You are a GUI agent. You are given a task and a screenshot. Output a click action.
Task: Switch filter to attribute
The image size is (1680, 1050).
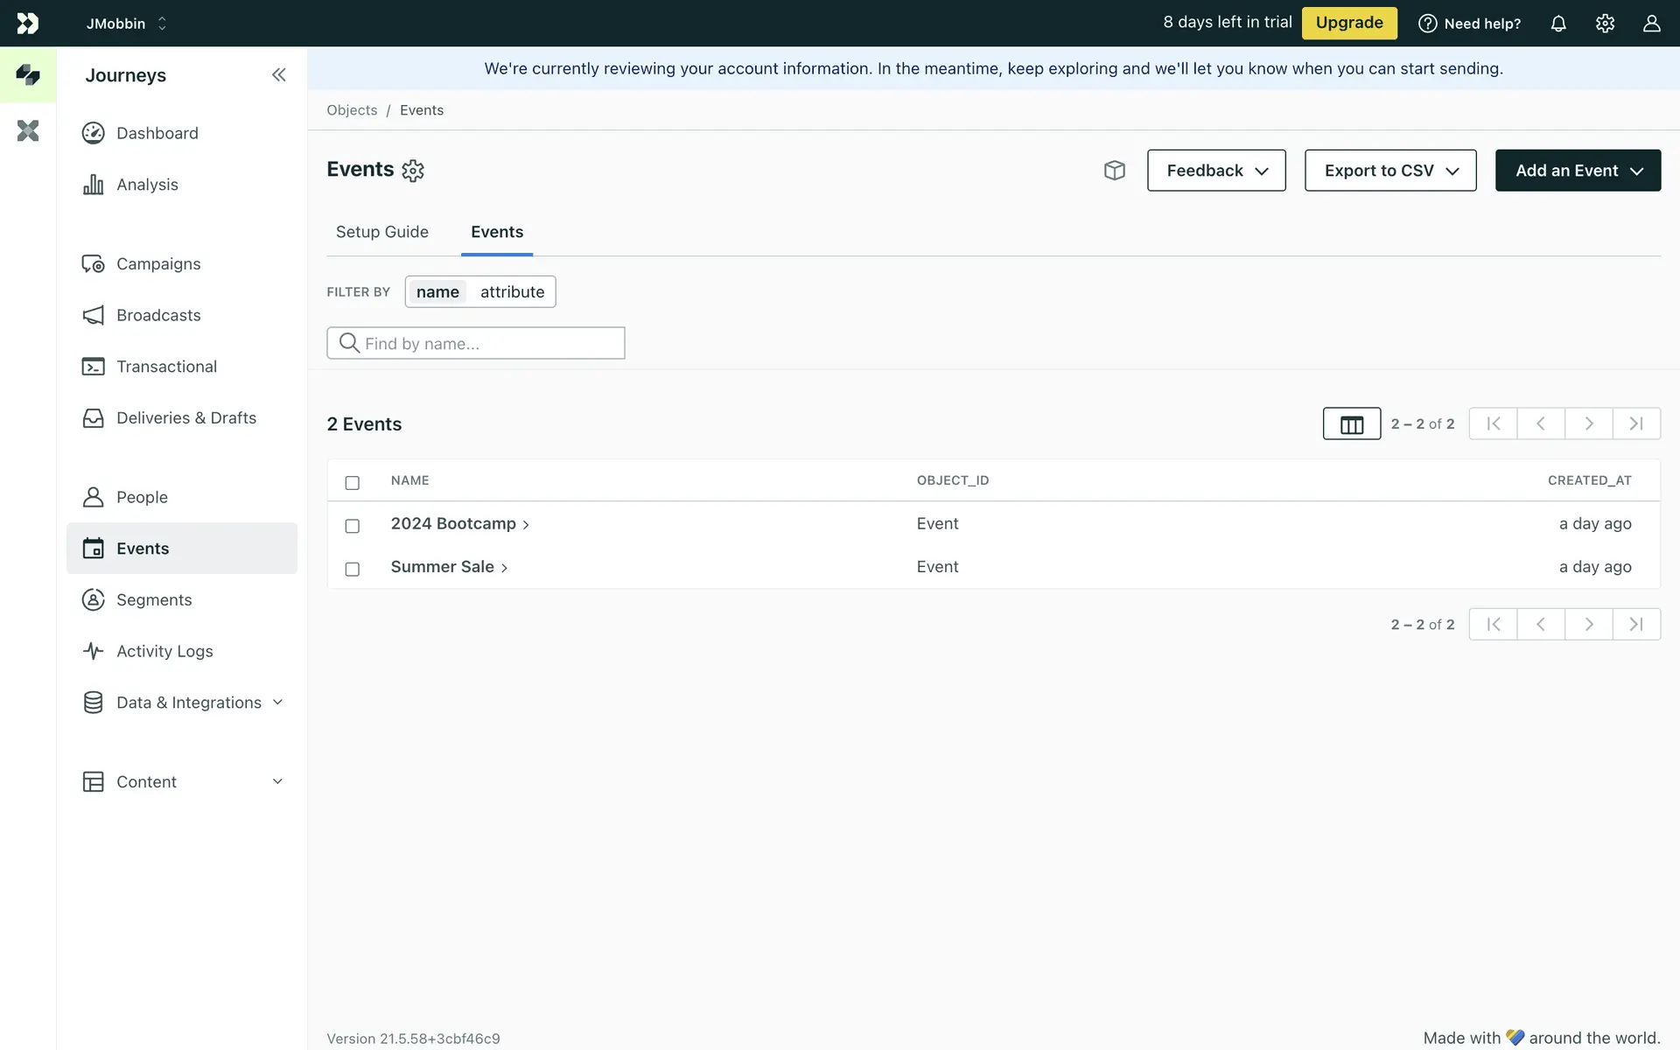pos(512,292)
